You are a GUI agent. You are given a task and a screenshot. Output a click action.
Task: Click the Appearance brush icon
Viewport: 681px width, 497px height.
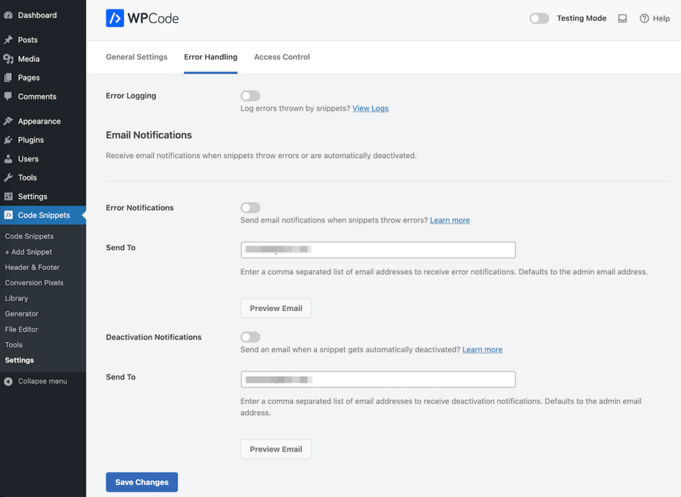click(9, 120)
